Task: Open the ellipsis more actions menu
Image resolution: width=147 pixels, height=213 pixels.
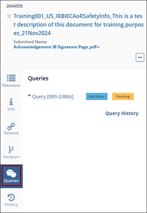Action: [x=140, y=57]
